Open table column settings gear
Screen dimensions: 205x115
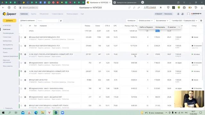[x=201, y=20]
